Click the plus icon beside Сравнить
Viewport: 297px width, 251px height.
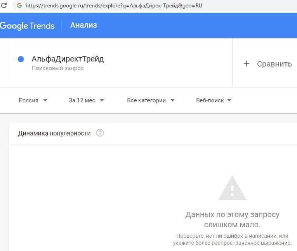pyautogui.click(x=246, y=63)
